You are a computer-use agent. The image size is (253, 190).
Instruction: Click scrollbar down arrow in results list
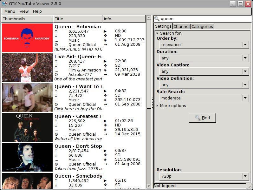149,186
